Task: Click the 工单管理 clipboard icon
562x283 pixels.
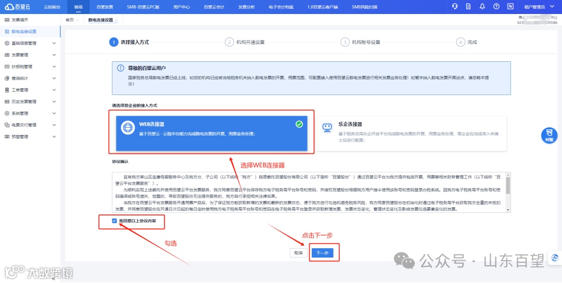Action: [7, 90]
